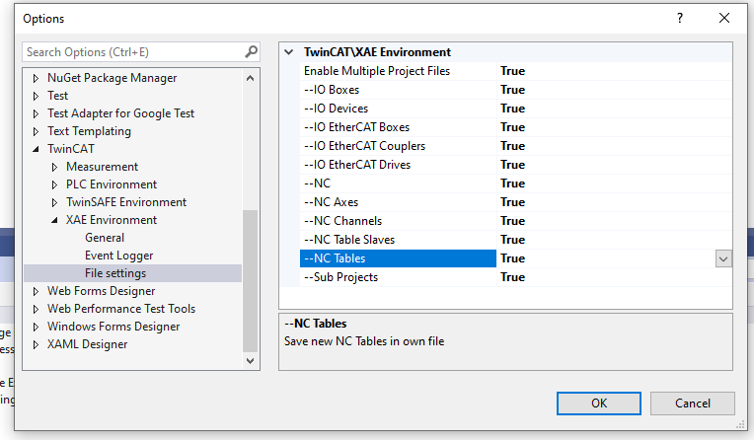The width and height of the screenshot is (754, 440).
Task: Select the --IO EtherCAT Drives property
Action: click(398, 165)
